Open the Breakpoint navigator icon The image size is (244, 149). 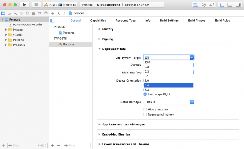coord(39,13)
